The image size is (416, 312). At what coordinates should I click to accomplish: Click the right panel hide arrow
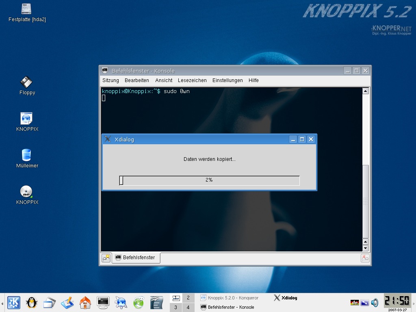pyautogui.click(x=414, y=303)
